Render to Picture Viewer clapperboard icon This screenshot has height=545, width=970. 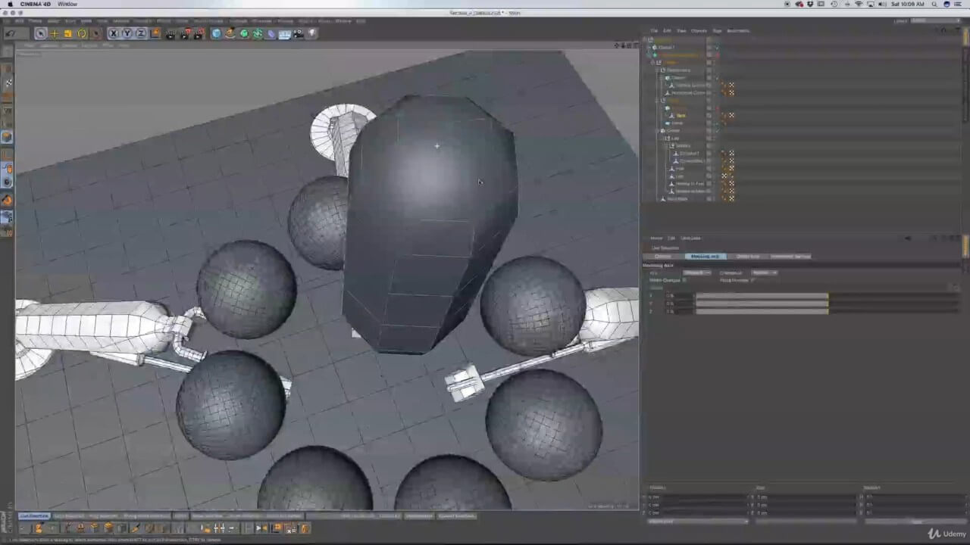pos(185,33)
